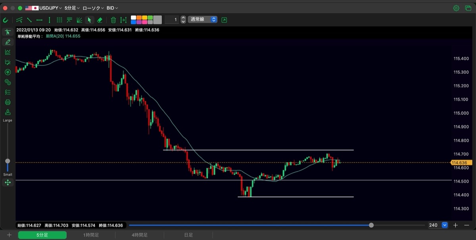Open the ローソク chart type dropdown

(94, 8)
